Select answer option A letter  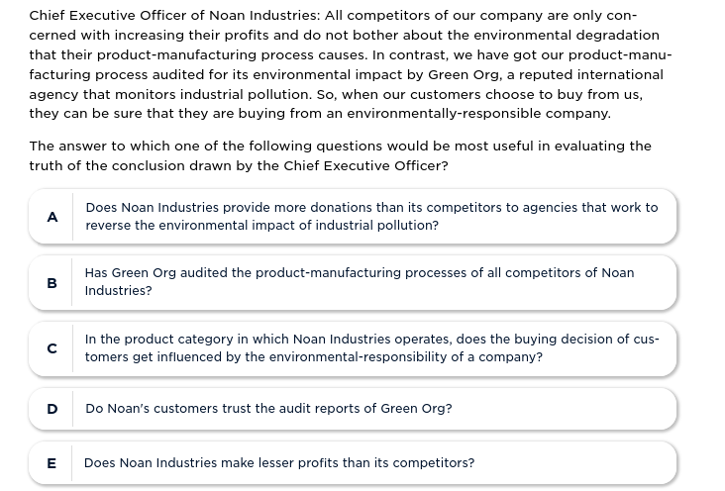pyautogui.click(x=52, y=217)
